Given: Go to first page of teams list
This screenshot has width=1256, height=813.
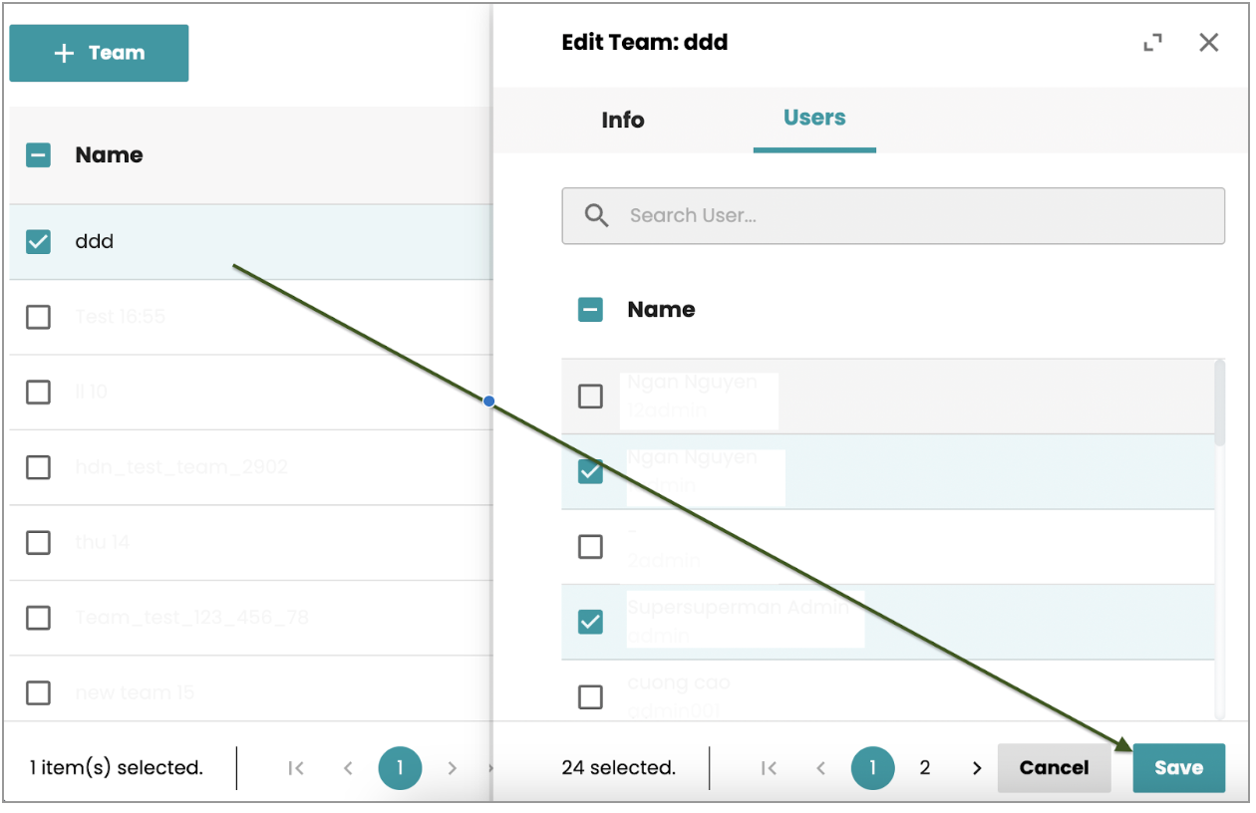Looking at the screenshot, I should pos(296,768).
